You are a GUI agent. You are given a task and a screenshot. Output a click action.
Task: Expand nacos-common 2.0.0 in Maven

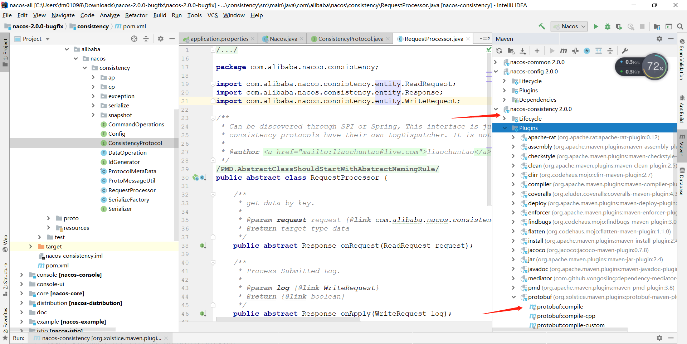(x=496, y=62)
